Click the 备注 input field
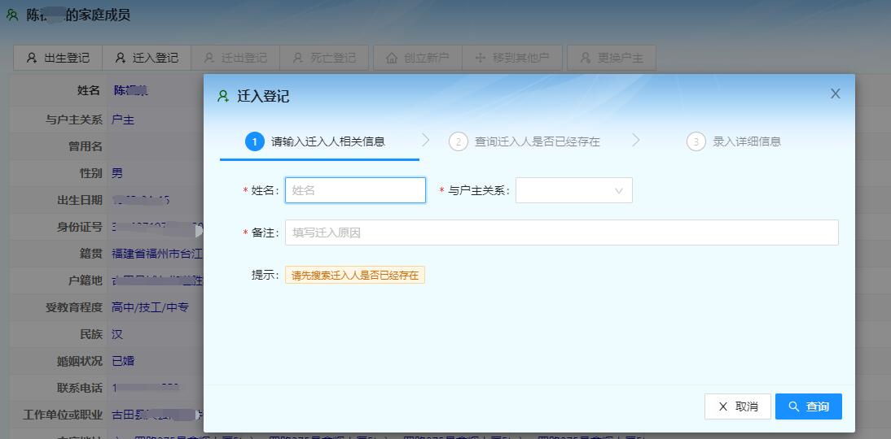This screenshot has width=891, height=439. (561, 233)
